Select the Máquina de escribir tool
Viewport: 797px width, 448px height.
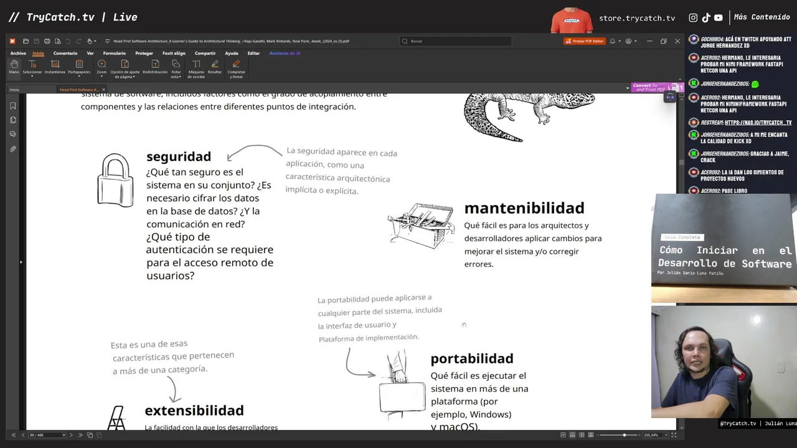196,69
